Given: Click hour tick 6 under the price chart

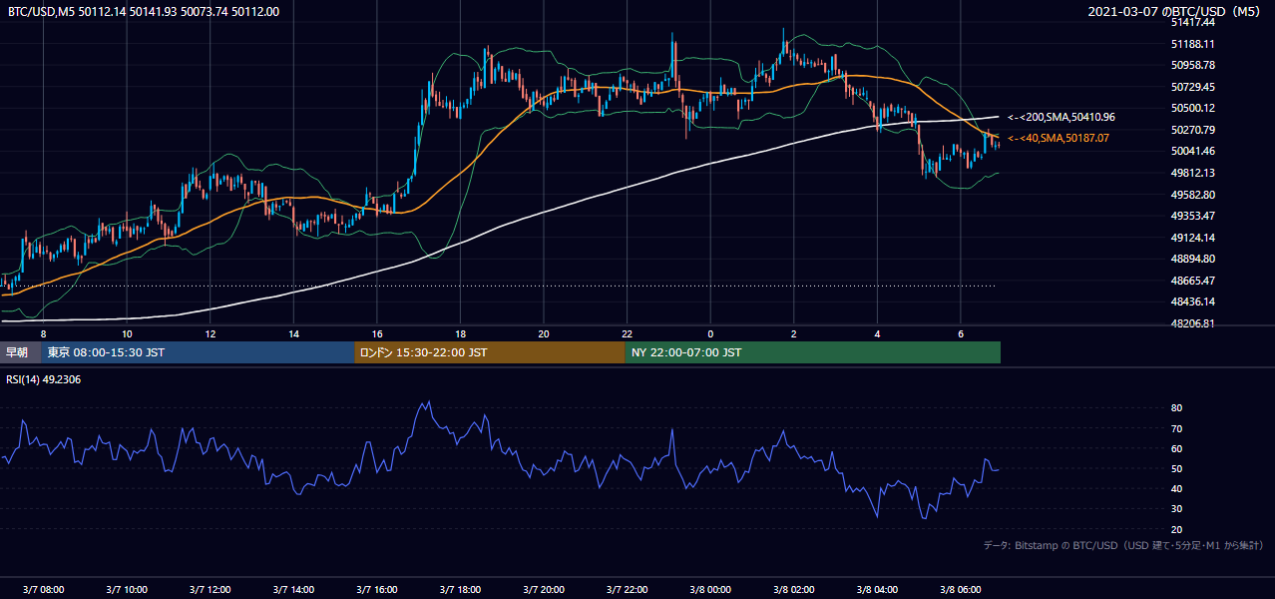Looking at the screenshot, I should coord(961,333).
